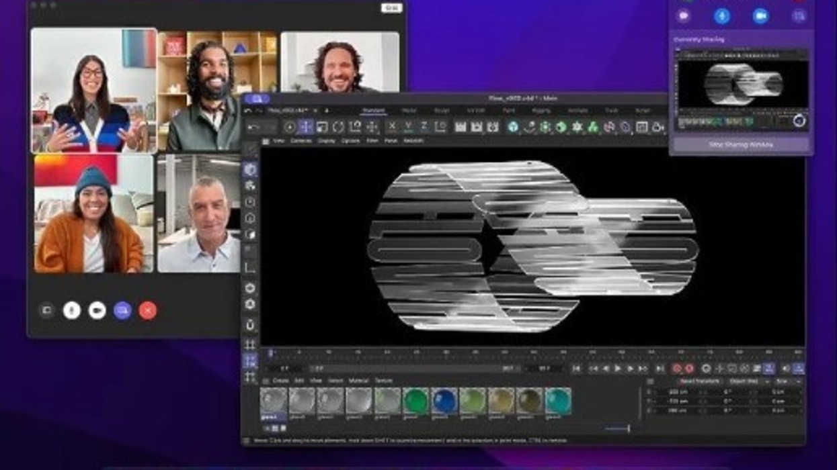The height and width of the screenshot is (470, 837).
Task: Select the teal glass material swatch
Action: [557, 402]
